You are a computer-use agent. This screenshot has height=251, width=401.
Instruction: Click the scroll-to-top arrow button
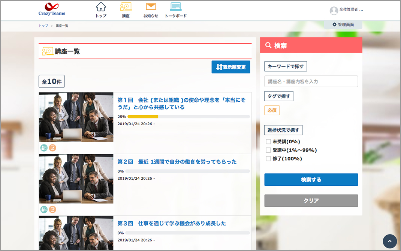click(x=390, y=241)
